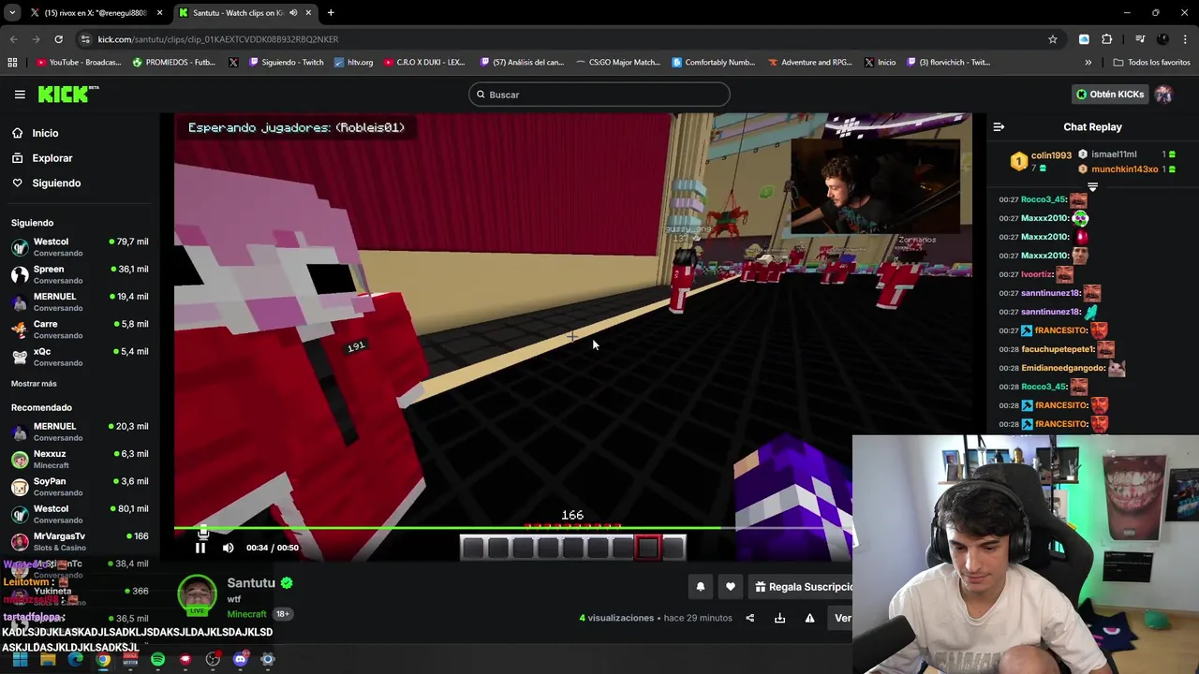Open Chrome icon on the taskbar
The width and height of the screenshot is (1199, 674).
pos(103,660)
